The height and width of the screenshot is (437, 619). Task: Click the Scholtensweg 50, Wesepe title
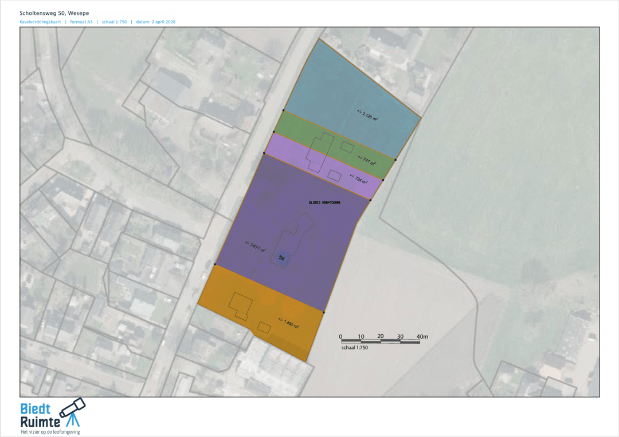pyautogui.click(x=54, y=13)
